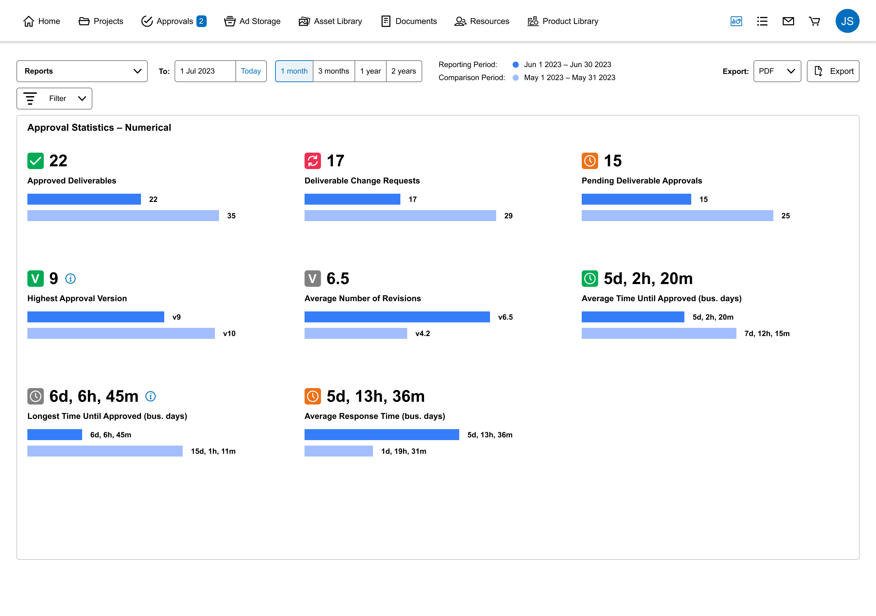
Task: Click the 1 Jul 2023 date field
Action: pyautogui.click(x=205, y=71)
